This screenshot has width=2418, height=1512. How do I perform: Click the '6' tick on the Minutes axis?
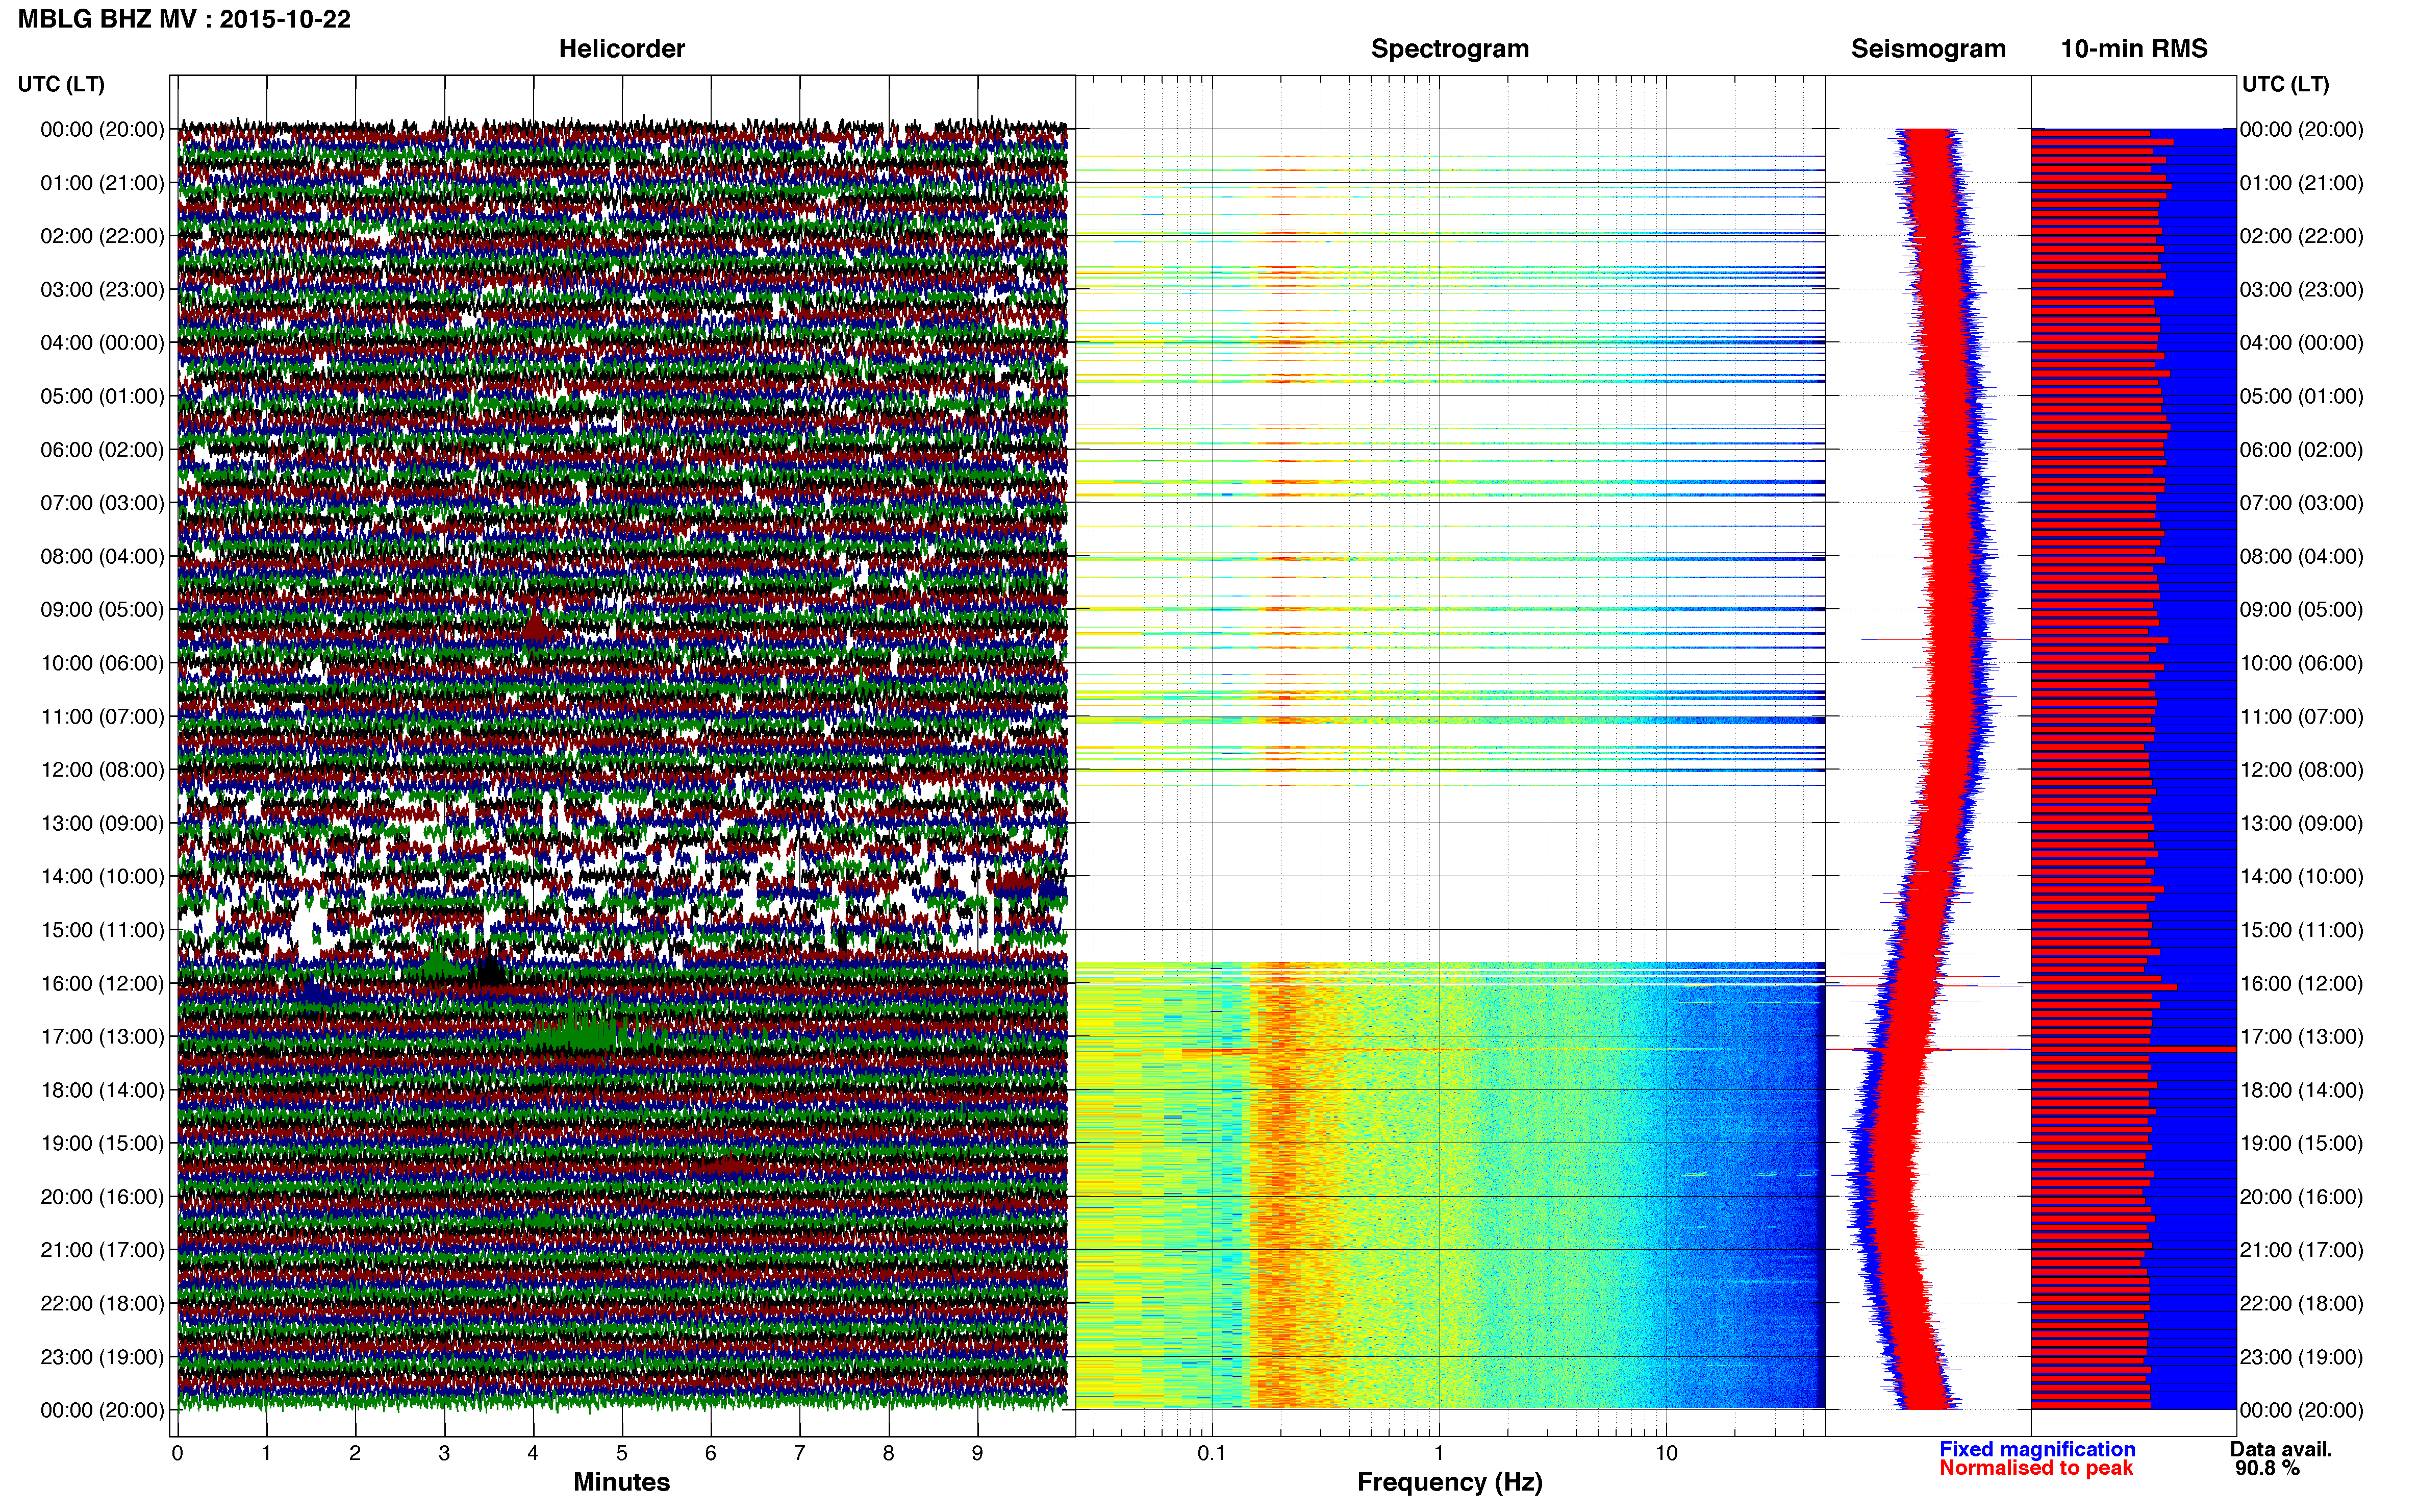tap(711, 1453)
